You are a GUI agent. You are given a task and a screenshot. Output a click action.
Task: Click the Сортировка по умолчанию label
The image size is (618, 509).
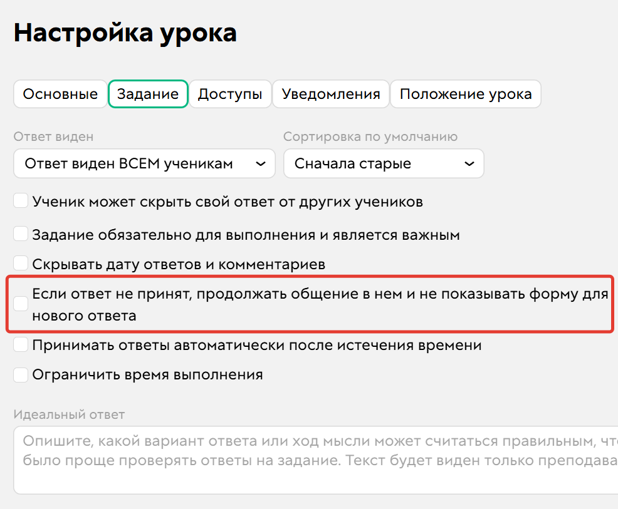click(x=370, y=136)
